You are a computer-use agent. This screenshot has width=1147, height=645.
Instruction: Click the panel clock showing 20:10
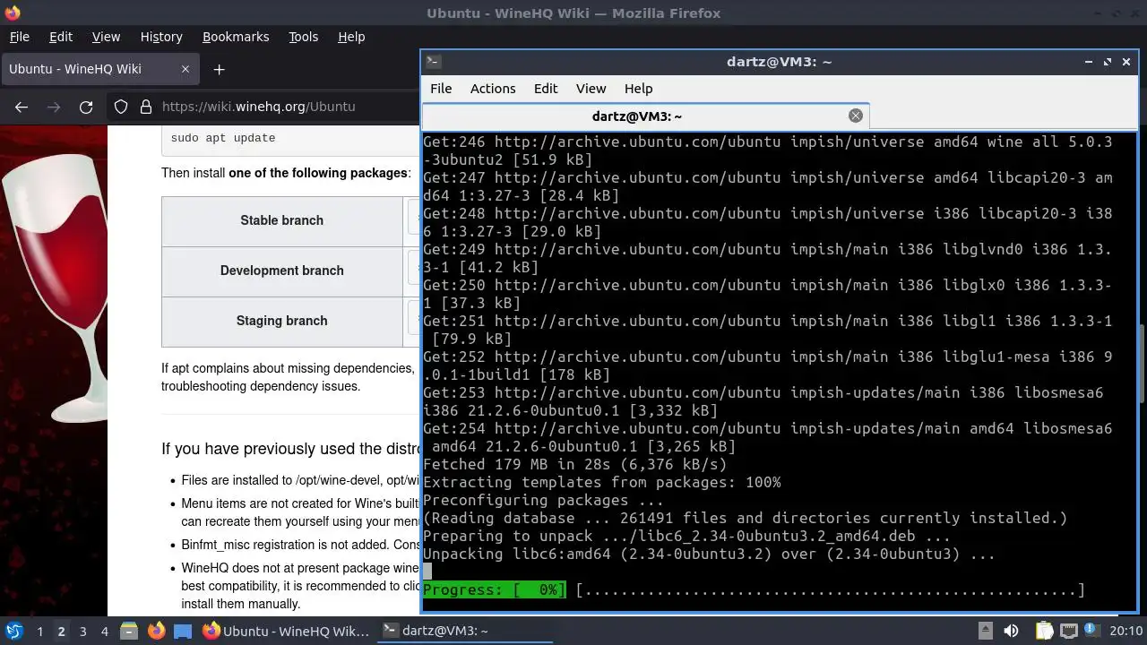[1125, 631]
